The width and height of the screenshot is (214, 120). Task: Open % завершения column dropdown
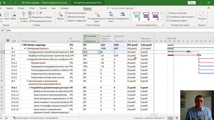(81, 41)
